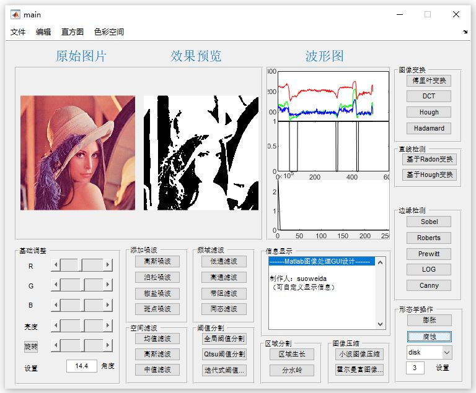Run LOG edge detection
The width and height of the screenshot is (476, 393).
429,269
